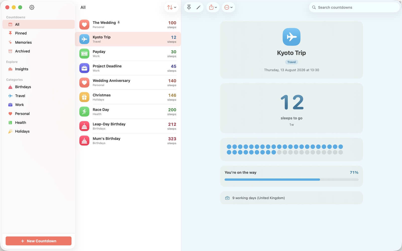Click the large airplane icon in detail pane
Image resolution: width=402 pixels, height=251 pixels.
coord(291,37)
